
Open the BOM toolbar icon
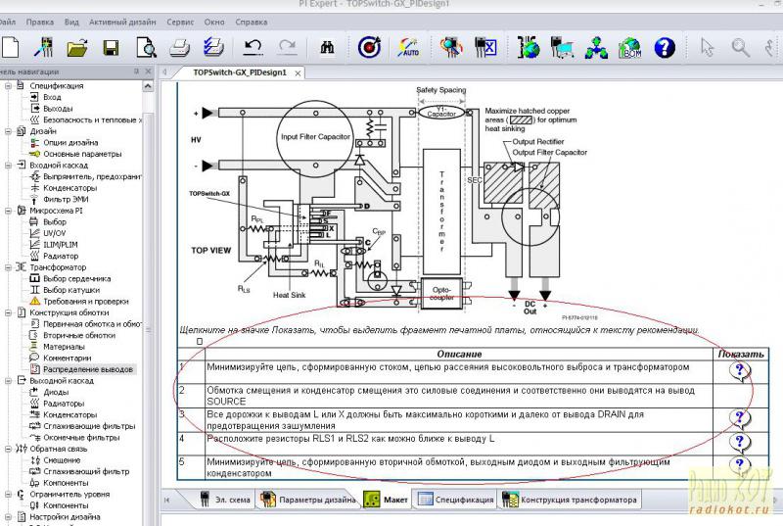(x=630, y=46)
